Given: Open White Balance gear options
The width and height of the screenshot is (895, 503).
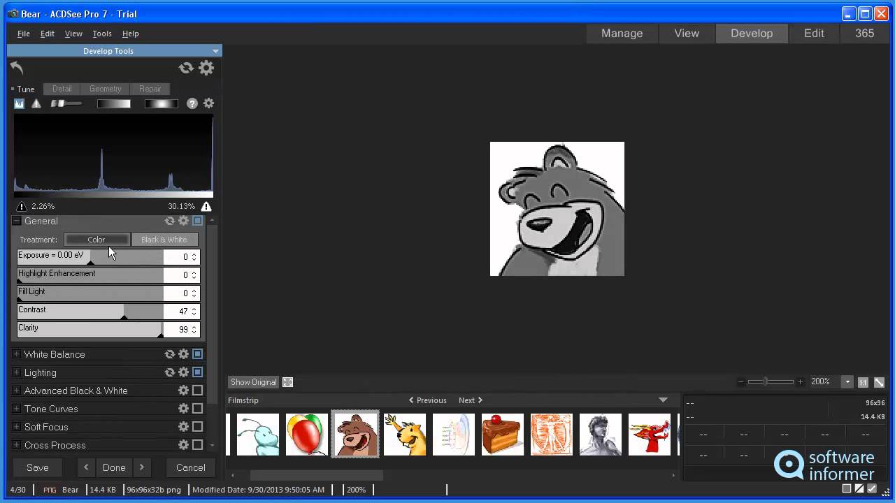Looking at the screenshot, I should point(183,354).
